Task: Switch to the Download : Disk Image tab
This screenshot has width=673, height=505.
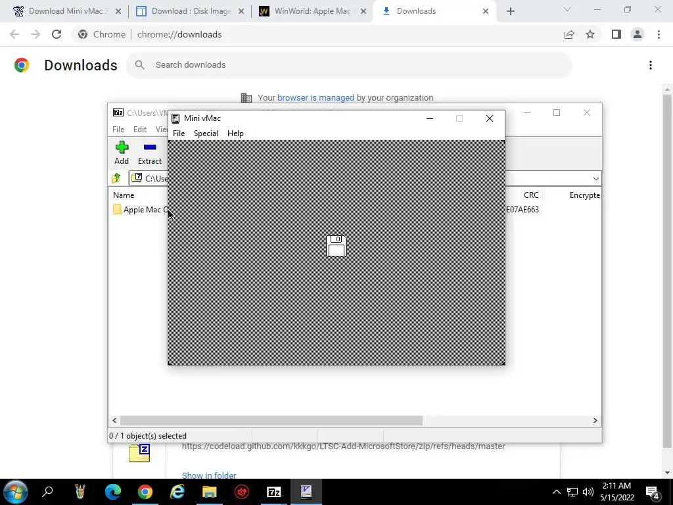Action: click(189, 11)
